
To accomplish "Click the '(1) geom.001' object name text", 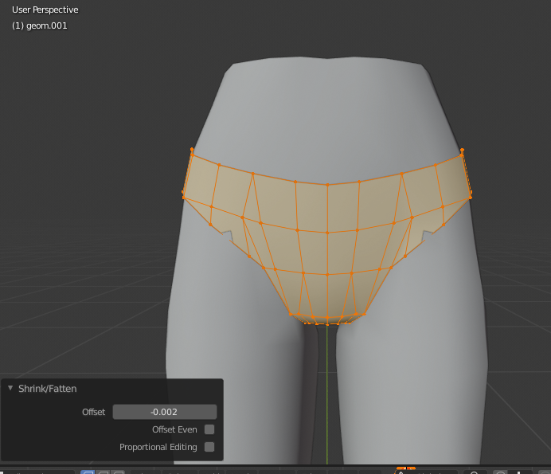I will [x=39, y=25].
